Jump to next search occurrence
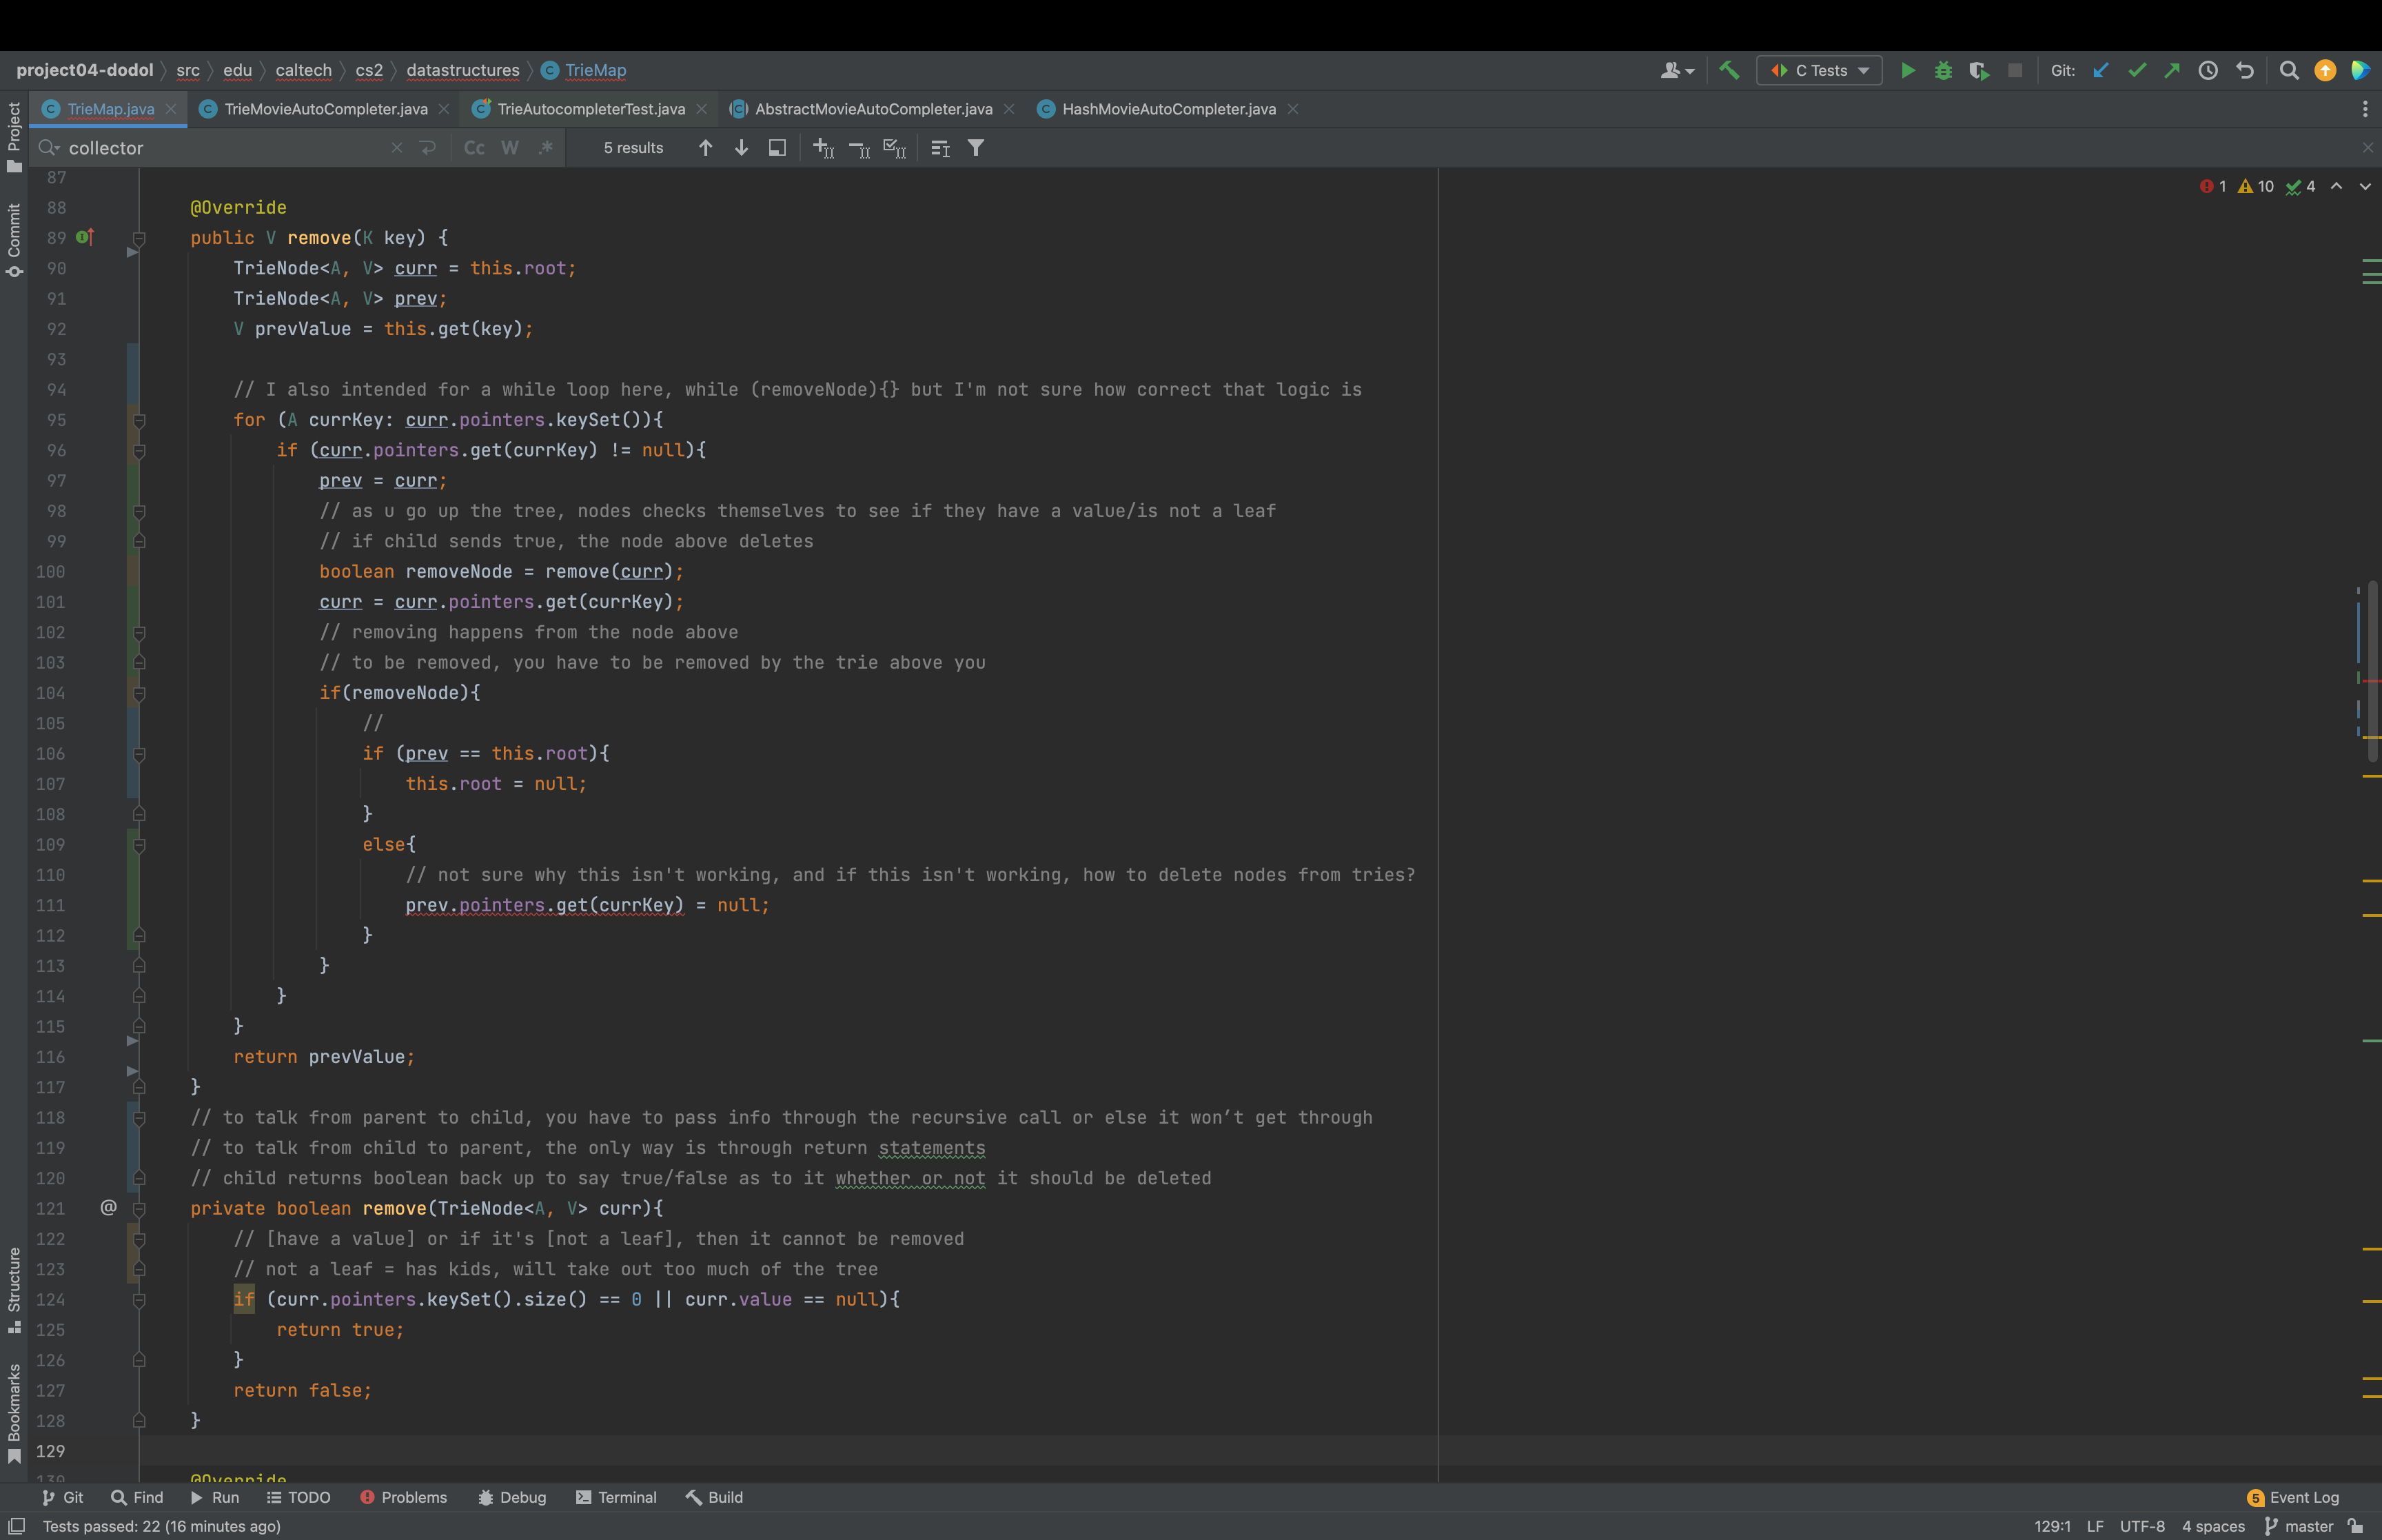Image resolution: width=2382 pixels, height=1540 pixels. click(741, 148)
